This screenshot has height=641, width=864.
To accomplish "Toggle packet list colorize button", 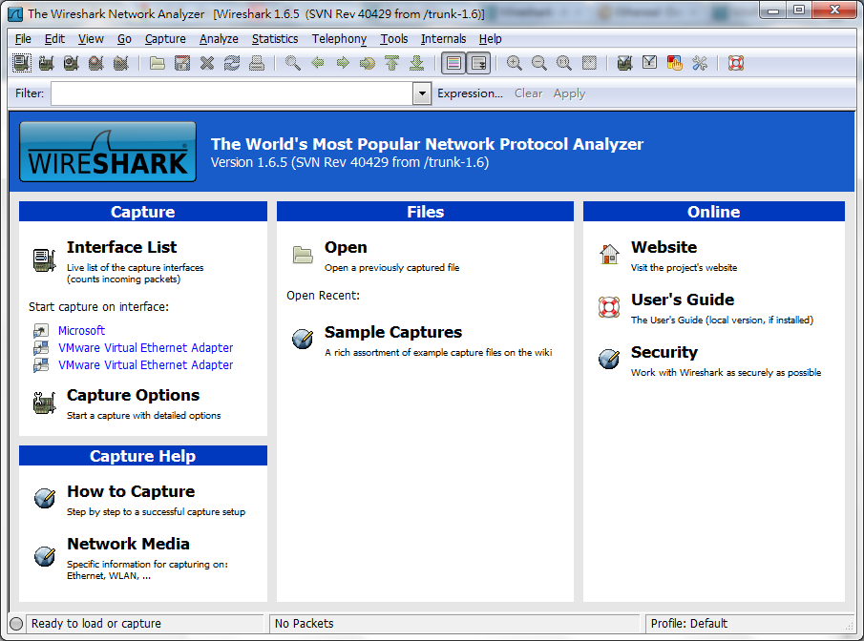I will tap(453, 63).
